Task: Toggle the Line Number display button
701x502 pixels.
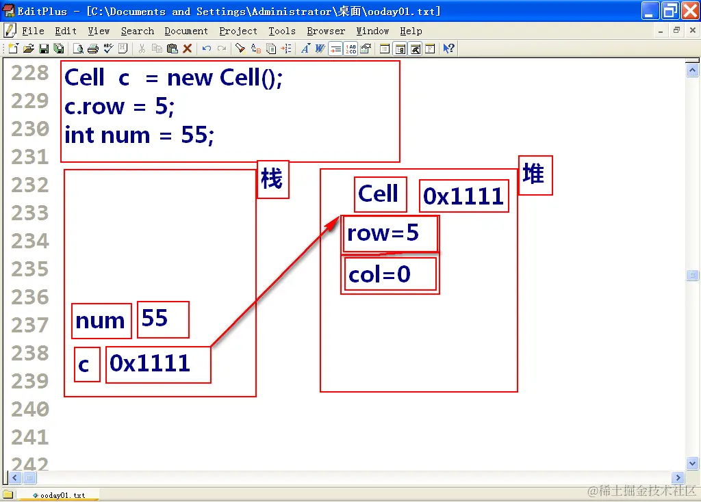Action: [x=351, y=49]
